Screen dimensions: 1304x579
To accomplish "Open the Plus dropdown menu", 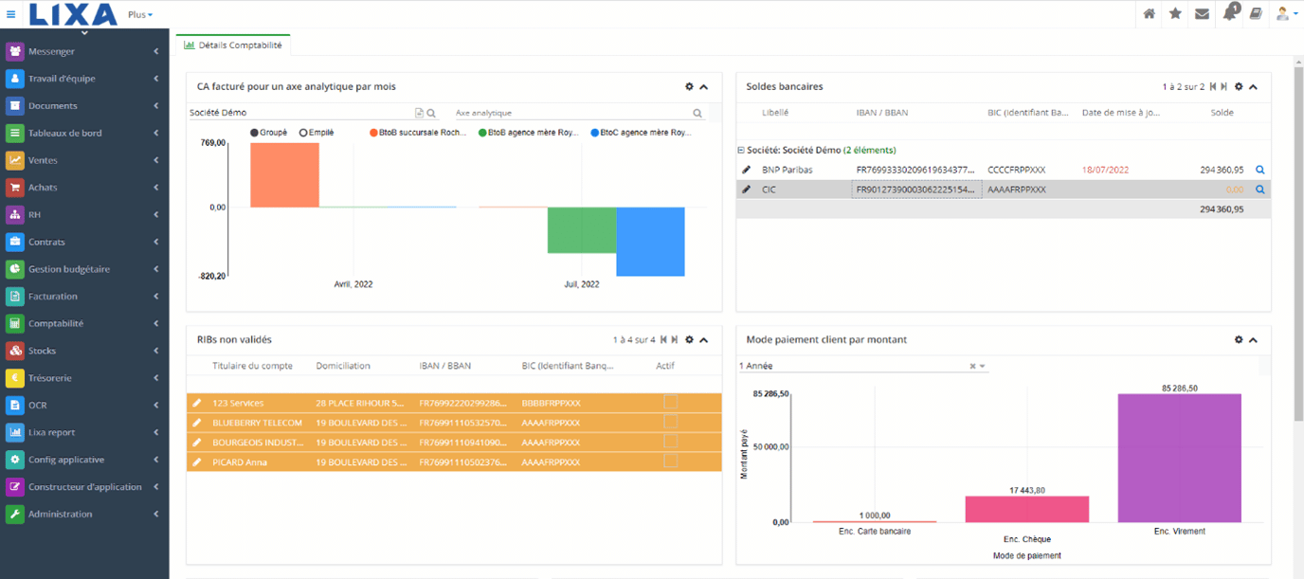I will click(140, 15).
